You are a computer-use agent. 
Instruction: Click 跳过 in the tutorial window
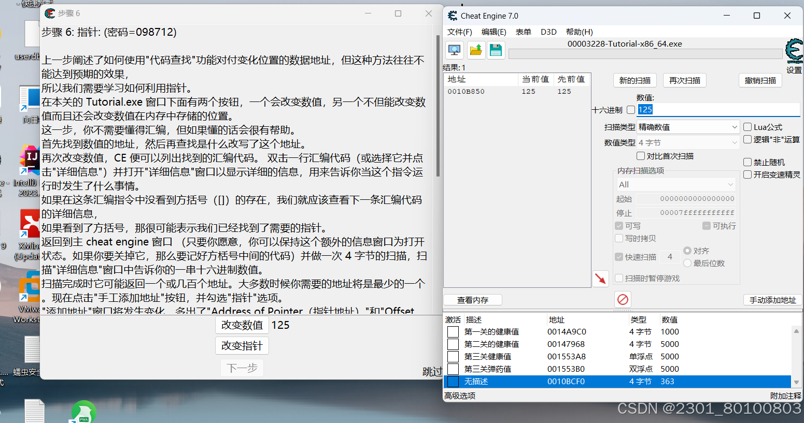click(432, 372)
